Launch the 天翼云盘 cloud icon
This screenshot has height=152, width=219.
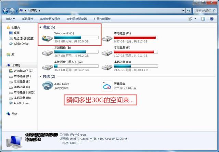click(107, 86)
